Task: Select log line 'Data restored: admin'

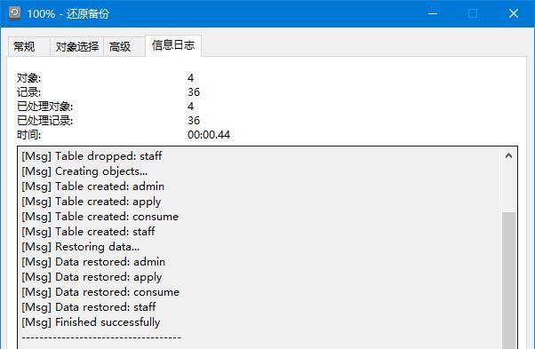Action: pyautogui.click(x=93, y=262)
